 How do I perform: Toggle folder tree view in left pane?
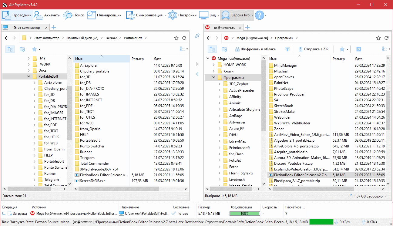click(10, 49)
